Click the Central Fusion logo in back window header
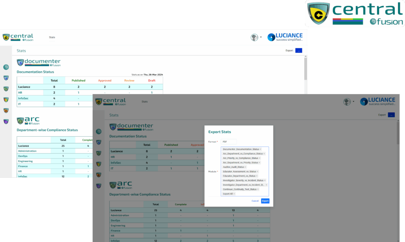Image resolution: width=405 pixels, height=242 pixels. [x=18, y=37]
